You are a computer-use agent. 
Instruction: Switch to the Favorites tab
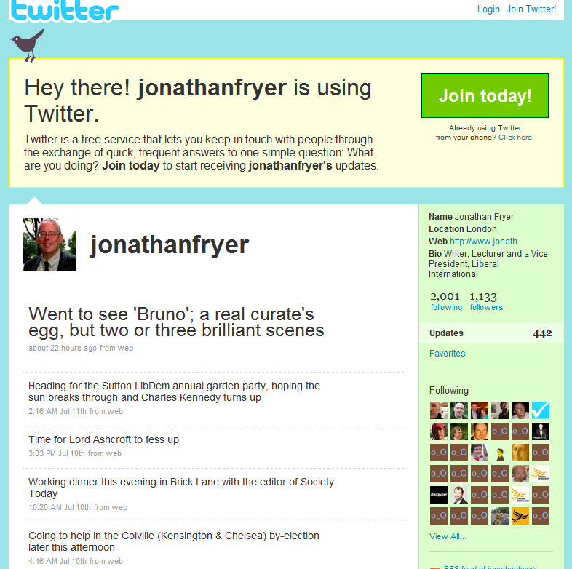click(448, 354)
